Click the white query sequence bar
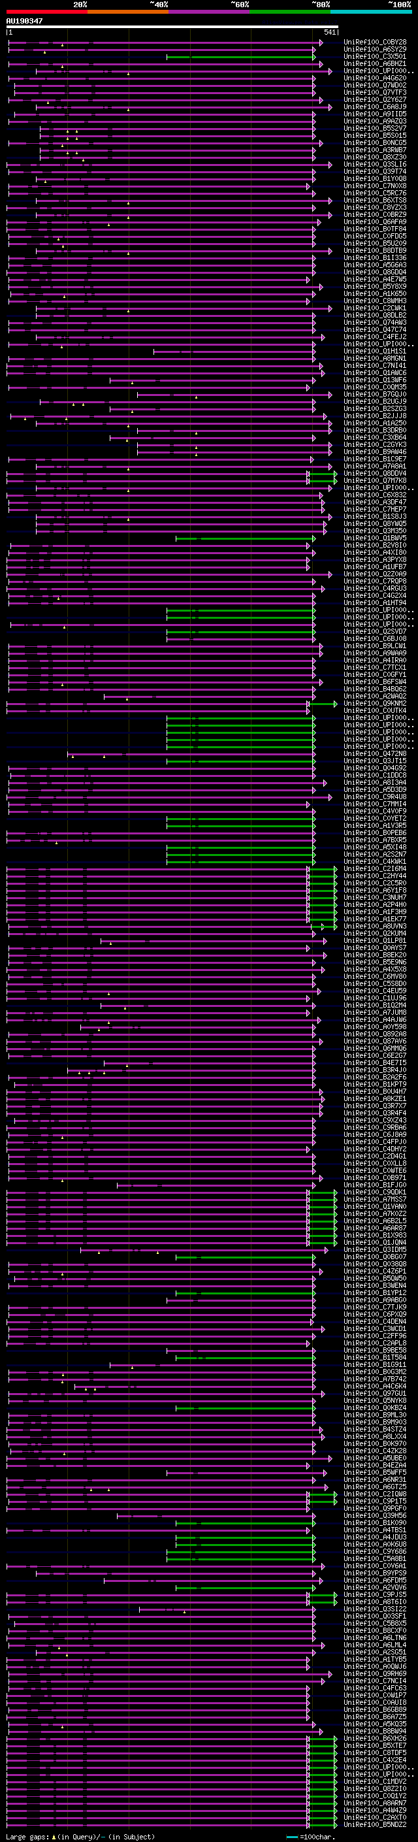 pyautogui.click(x=172, y=26)
